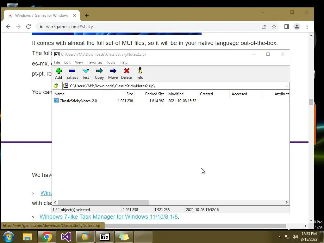This screenshot has width=324, height=243.
Task: Open the Favorites menu in 7-Zip
Action: point(95,62)
